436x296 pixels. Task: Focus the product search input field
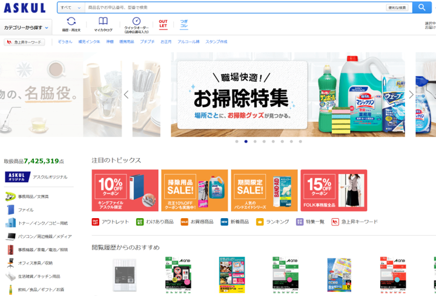point(235,7)
